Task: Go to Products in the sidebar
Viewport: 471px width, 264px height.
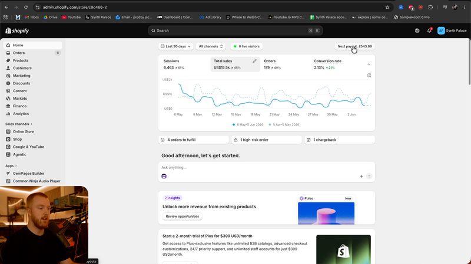Action: coord(33,60)
